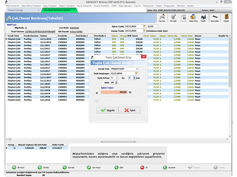Viewport: 237px width, 177px height.
Task: Click the Gün spinner arrows
Action: pyautogui.click(x=134, y=78)
